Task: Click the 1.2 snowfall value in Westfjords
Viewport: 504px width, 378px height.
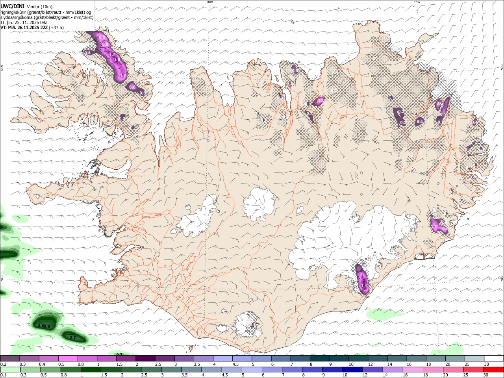Action: point(122,75)
